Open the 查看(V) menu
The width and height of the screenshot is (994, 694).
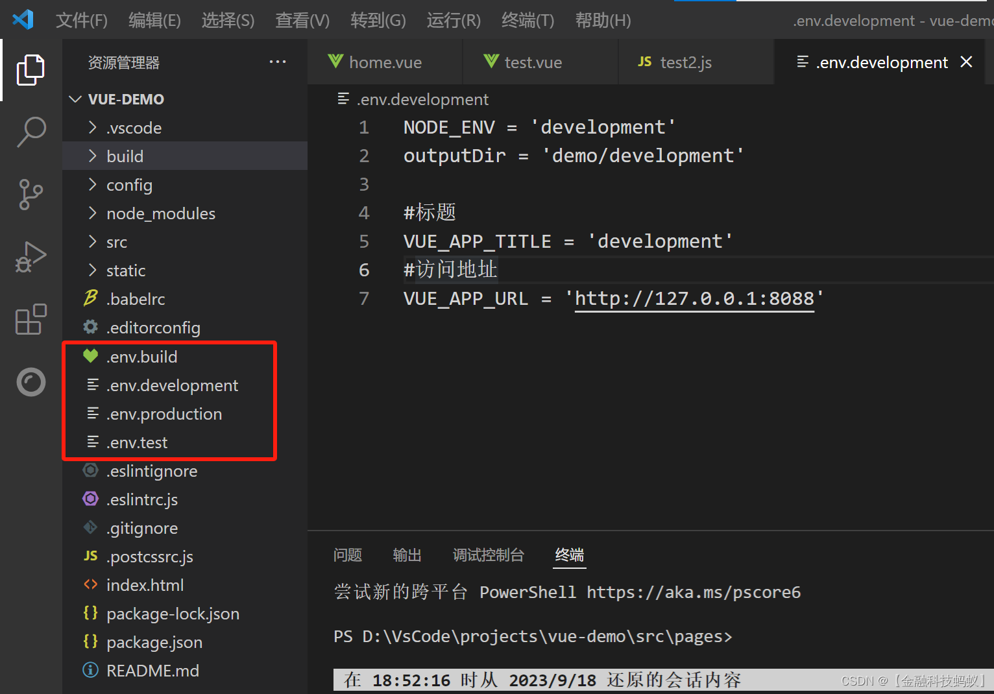(x=302, y=21)
